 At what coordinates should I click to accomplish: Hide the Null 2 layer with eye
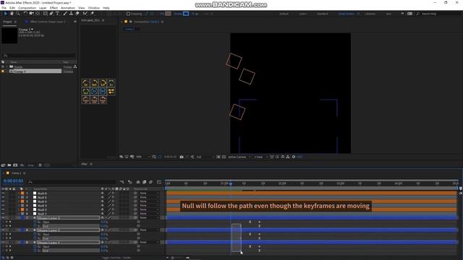pos(3,209)
